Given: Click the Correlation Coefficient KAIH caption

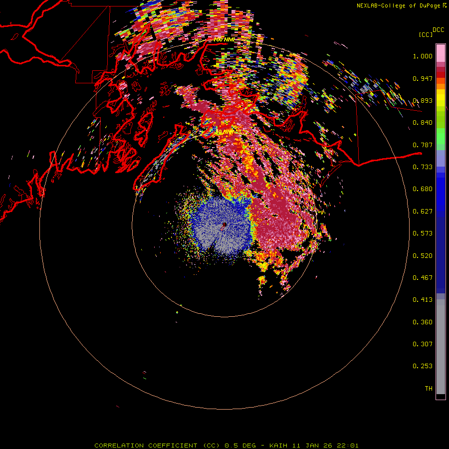Looking at the screenshot, I should [x=226, y=446].
